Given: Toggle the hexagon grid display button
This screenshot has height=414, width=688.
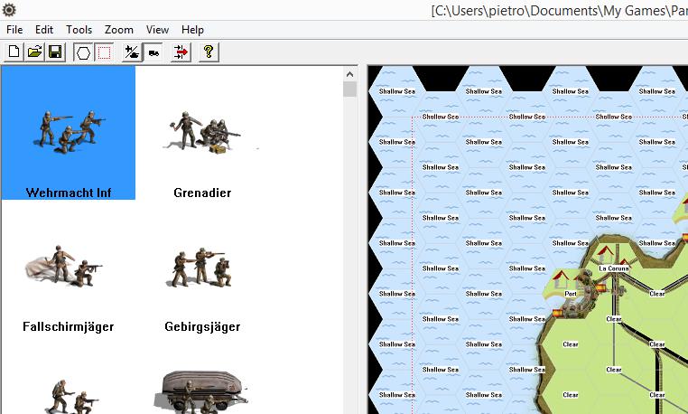Looking at the screenshot, I should [x=83, y=52].
